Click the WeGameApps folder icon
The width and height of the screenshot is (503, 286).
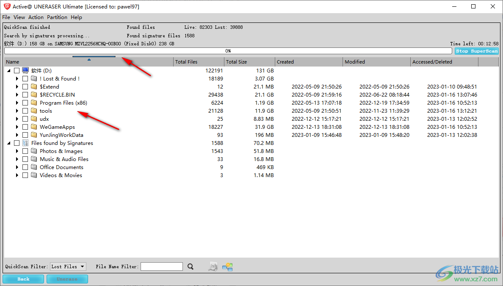point(34,127)
